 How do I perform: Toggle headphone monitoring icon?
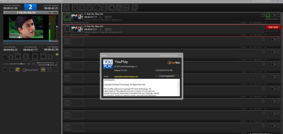point(57,54)
